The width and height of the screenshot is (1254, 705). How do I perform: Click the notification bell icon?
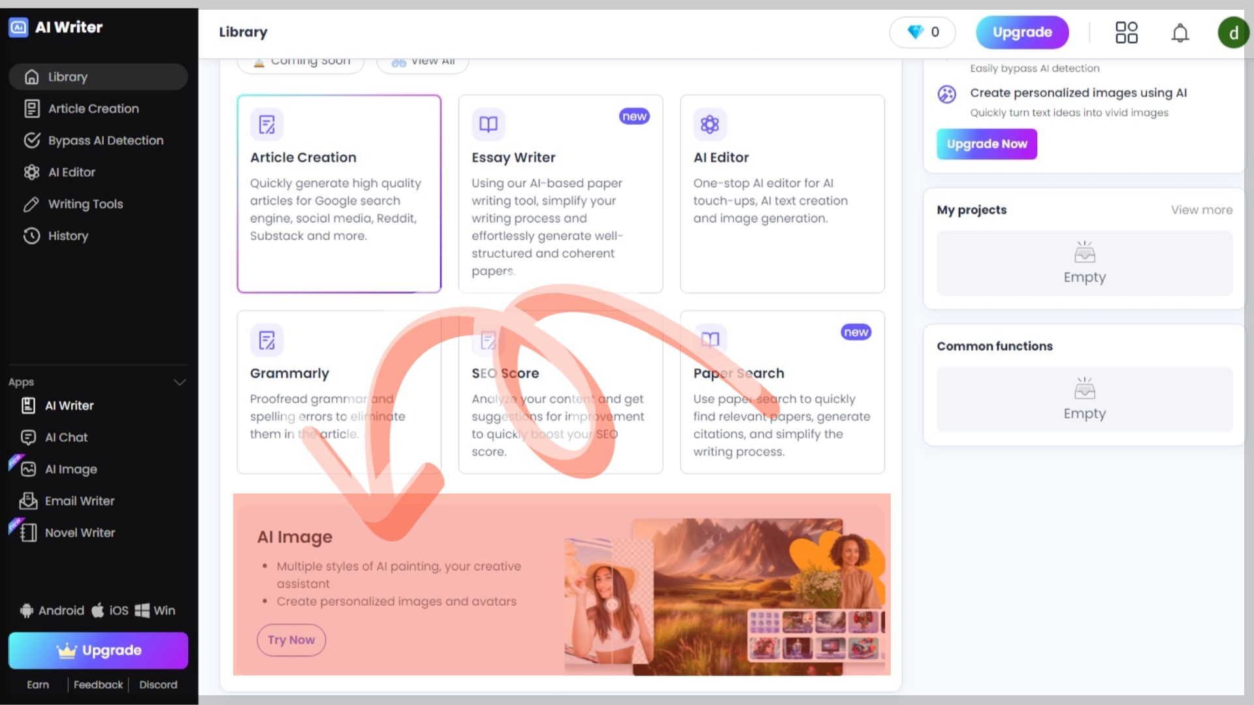coord(1180,33)
